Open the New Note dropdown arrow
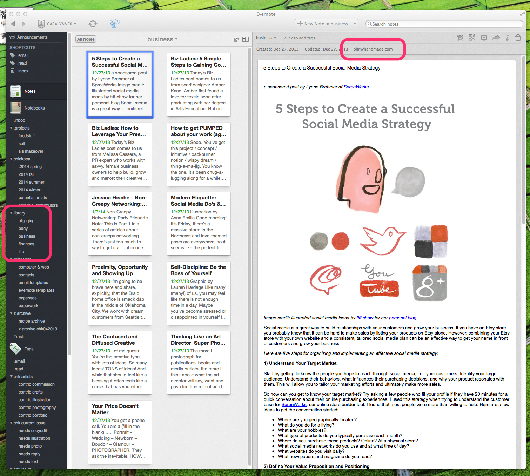This screenshot has height=476, width=530. coord(355,24)
